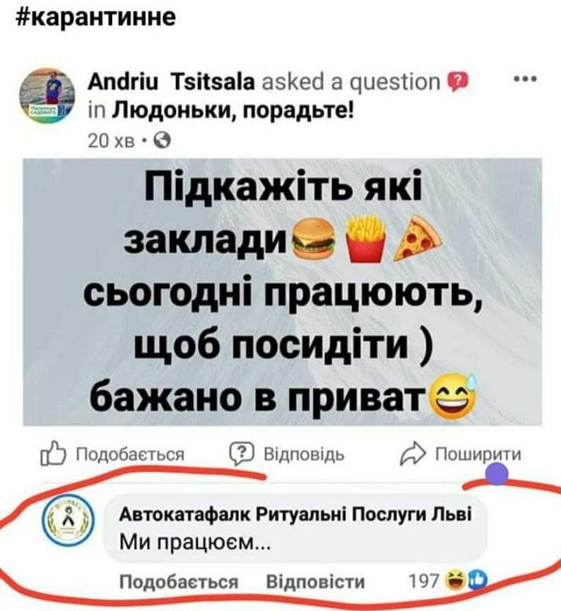Like the post with the thumbs-up icon
561x611 pixels.
point(52,454)
